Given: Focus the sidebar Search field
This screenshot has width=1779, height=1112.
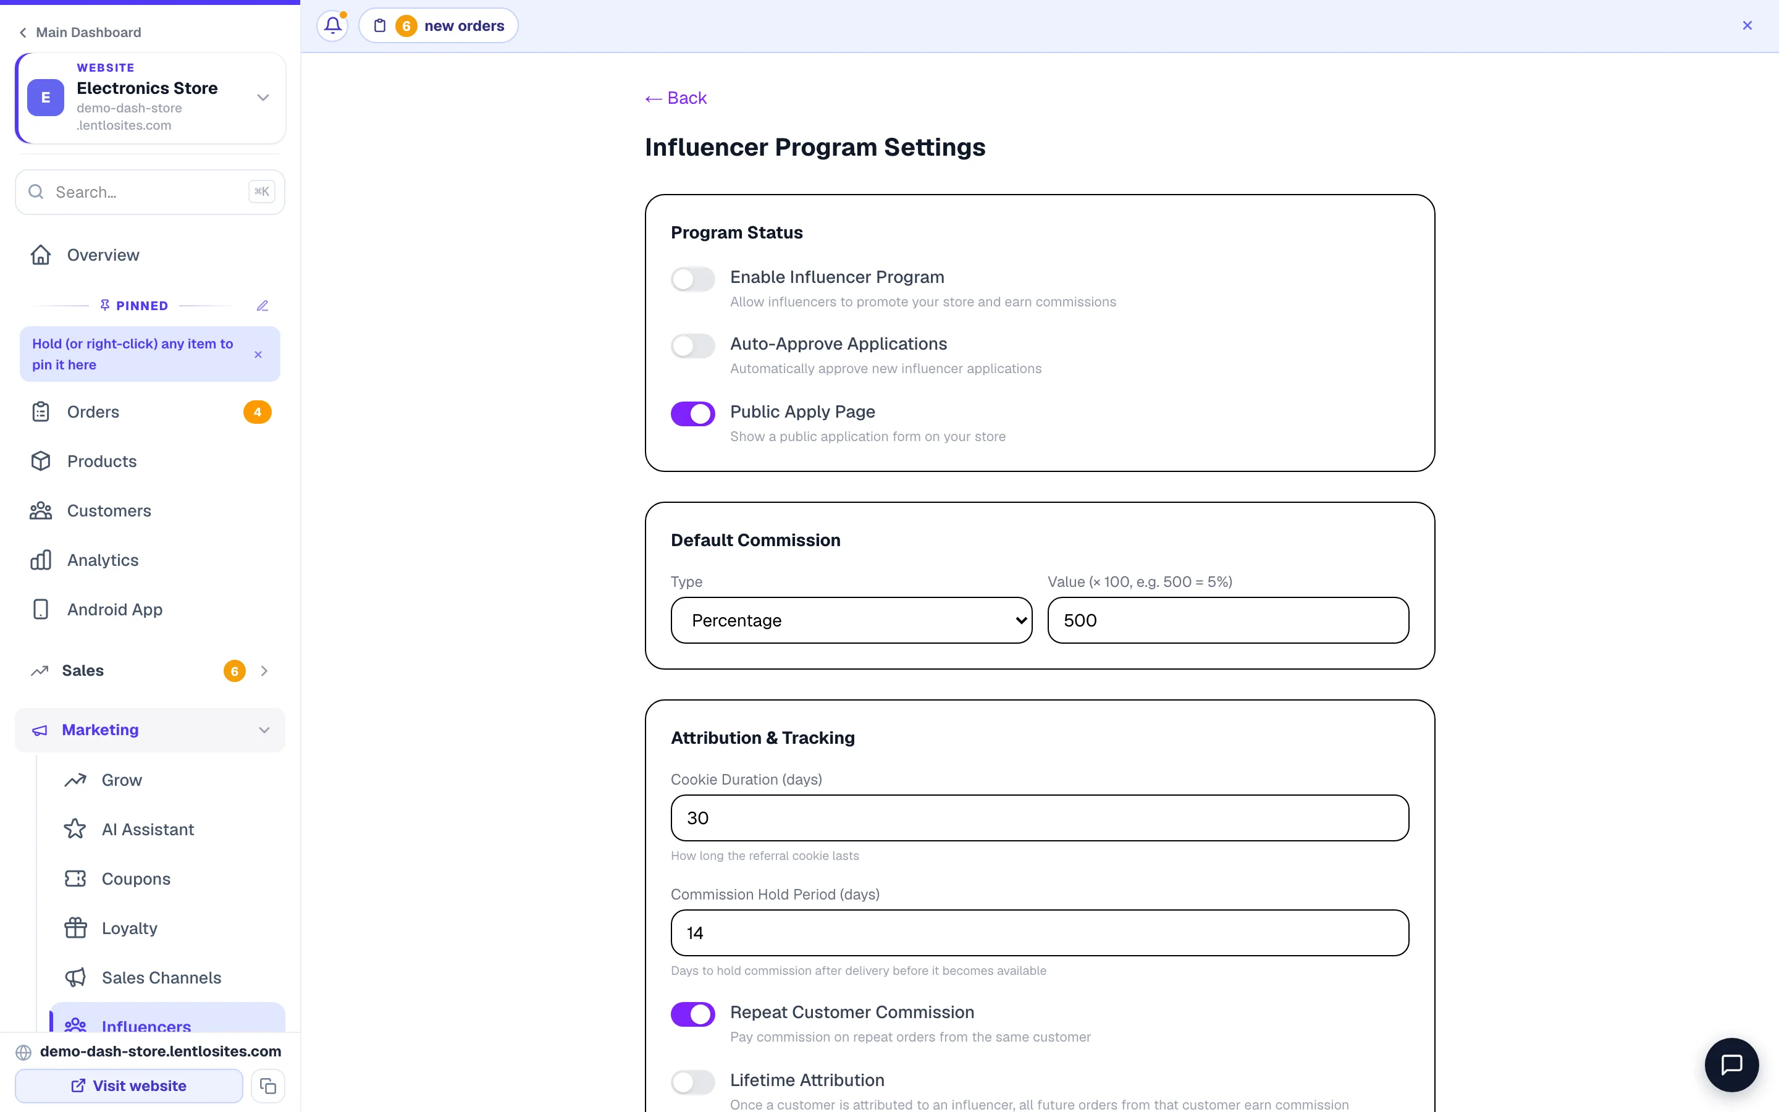Looking at the screenshot, I should point(150,192).
